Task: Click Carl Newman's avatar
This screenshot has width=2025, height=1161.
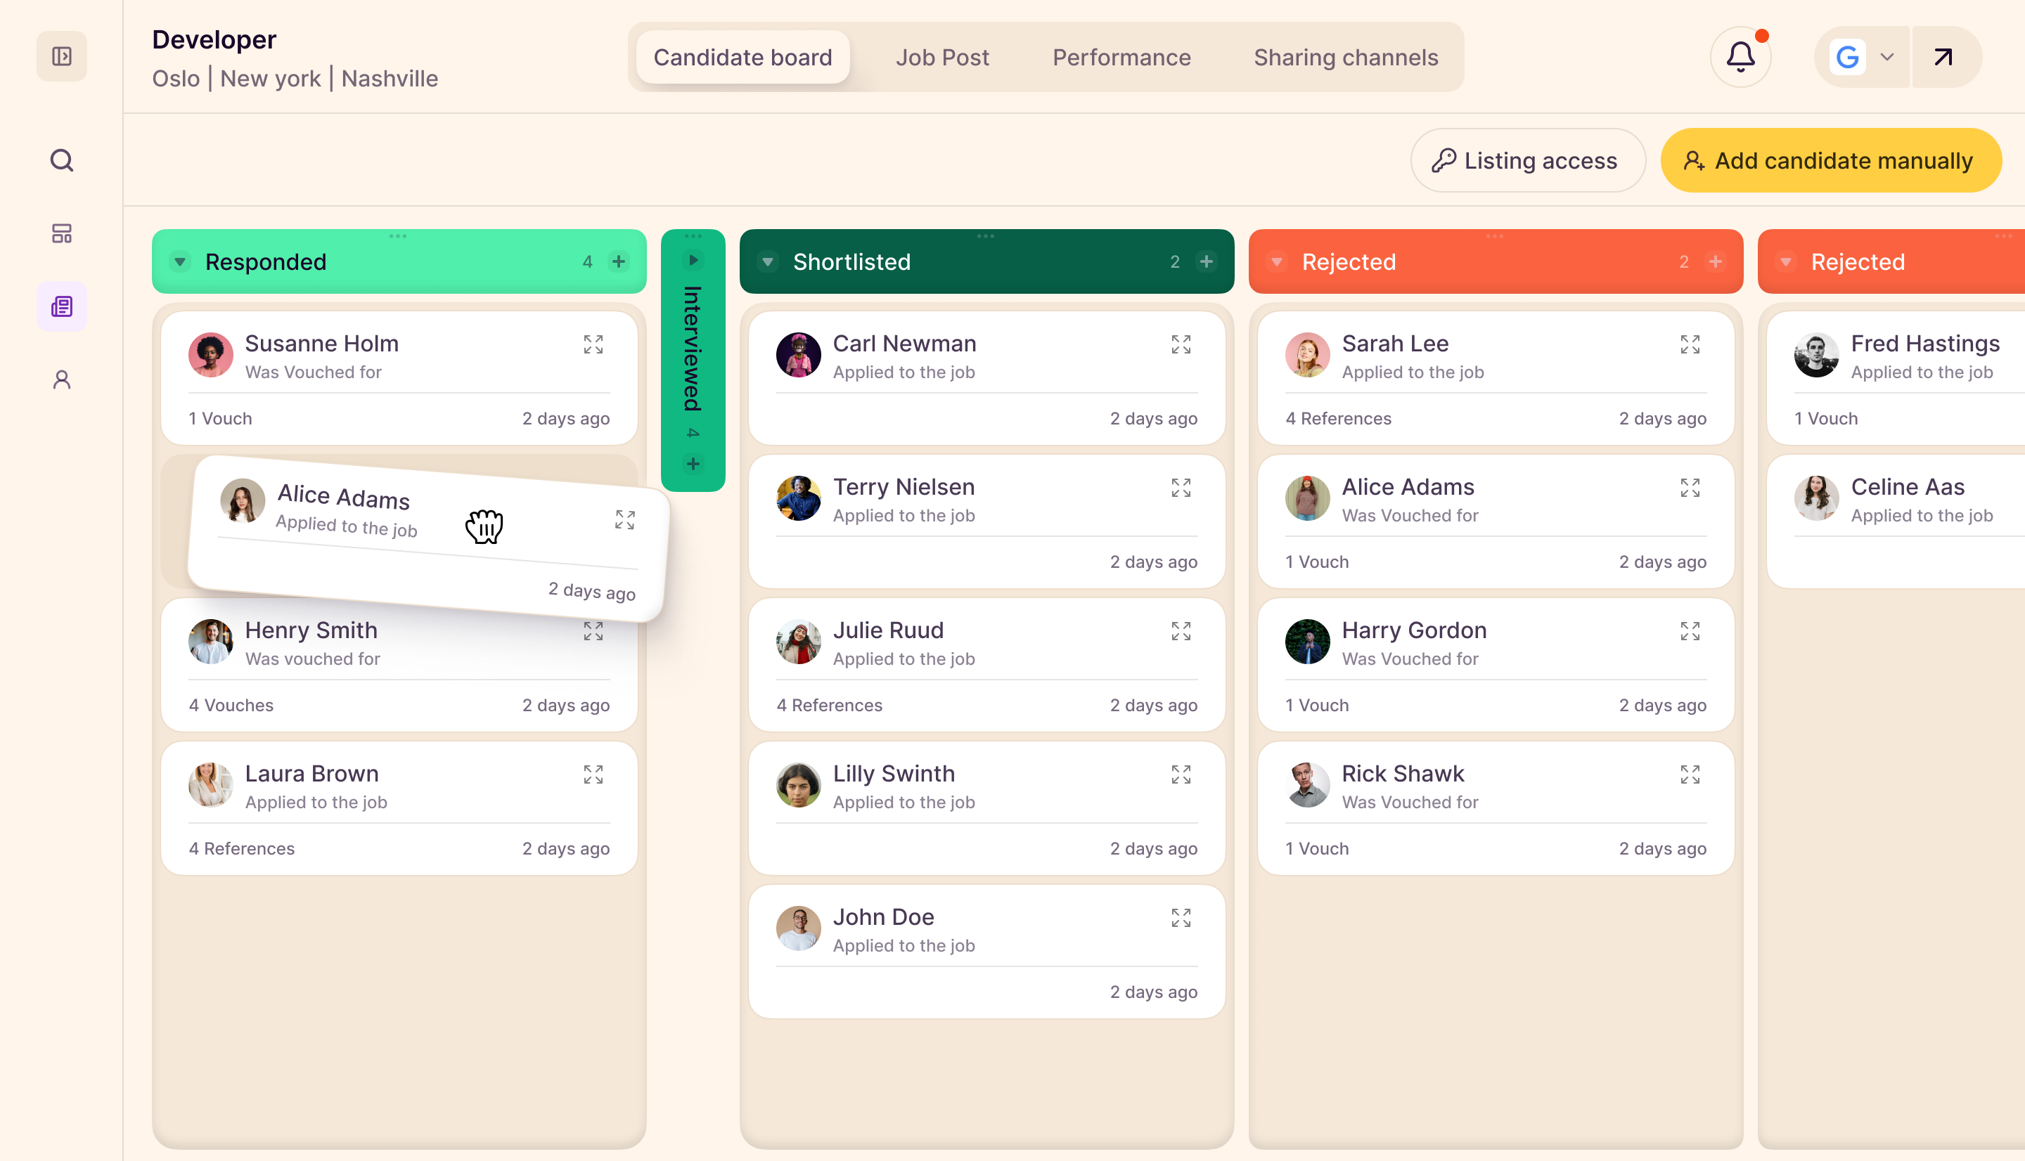Action: pos(798,355)
